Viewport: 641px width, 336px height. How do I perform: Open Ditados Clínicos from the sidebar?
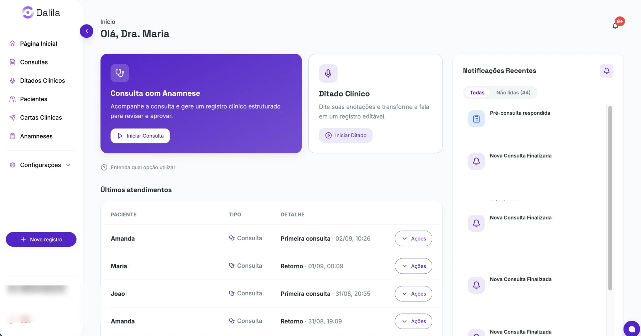tap(37, 81)
